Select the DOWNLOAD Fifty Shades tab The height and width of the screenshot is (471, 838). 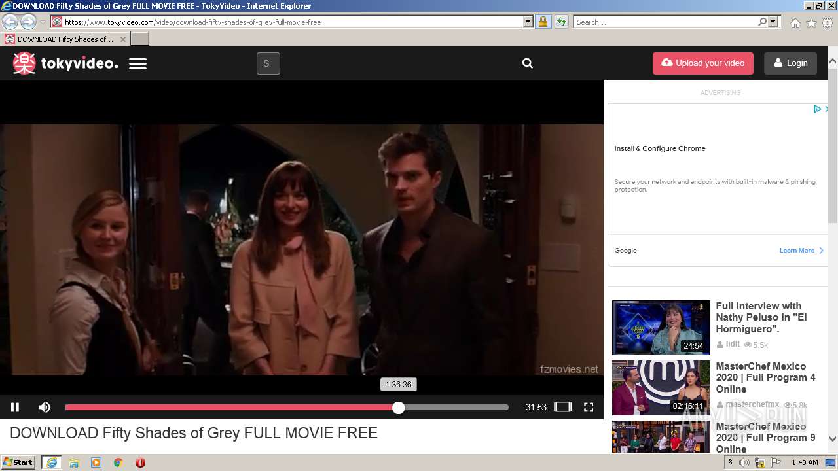65,39
